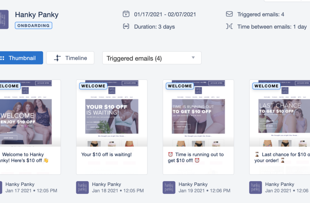Click Hanky Panky logo under Jan 19 email

(169, 187)
